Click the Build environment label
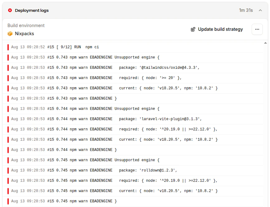Image resolution: width=270 pixels, height=207 pixels. pos(26,26)
